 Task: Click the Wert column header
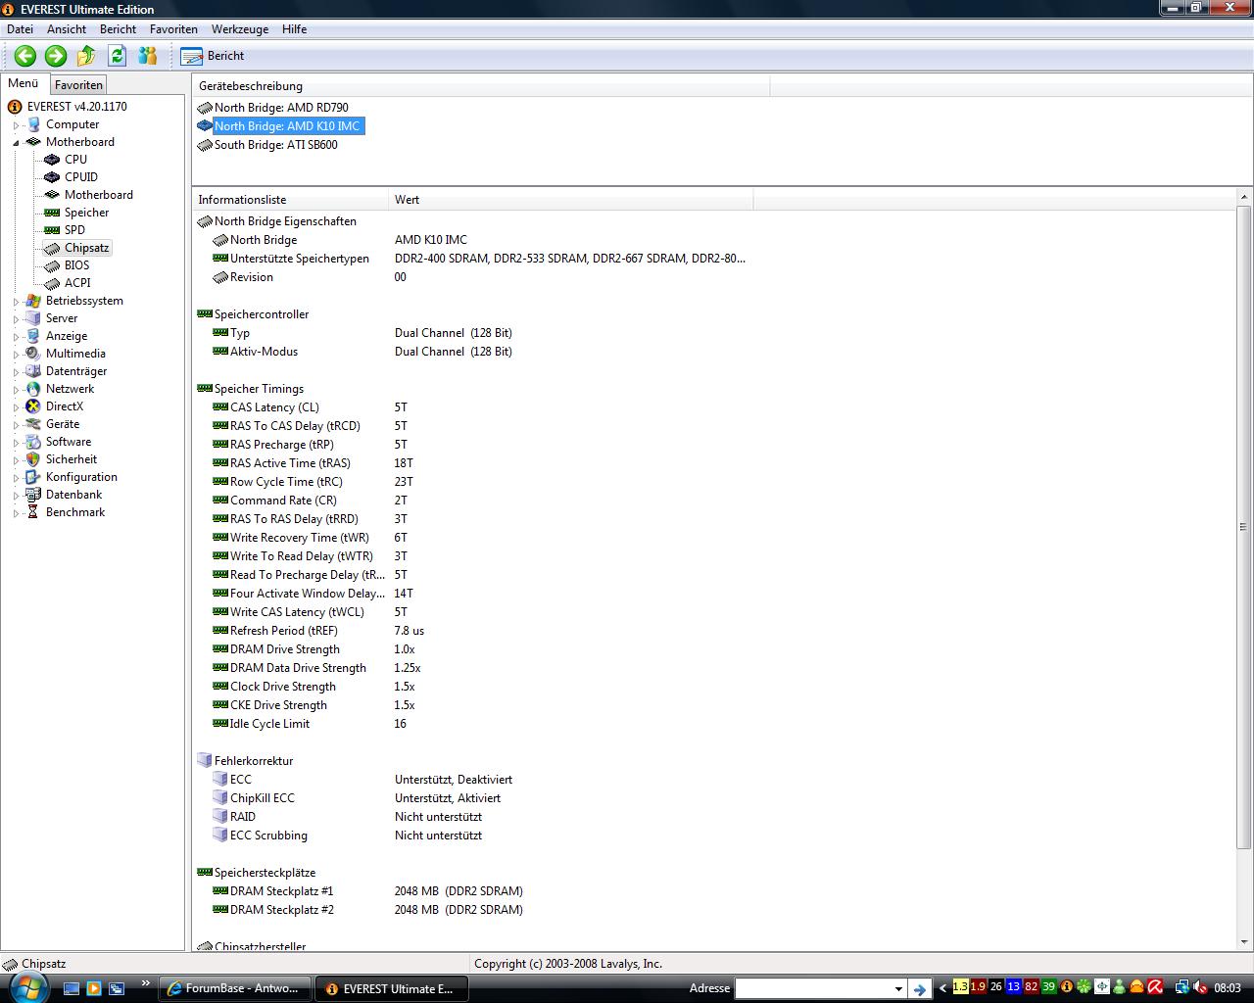571,200
